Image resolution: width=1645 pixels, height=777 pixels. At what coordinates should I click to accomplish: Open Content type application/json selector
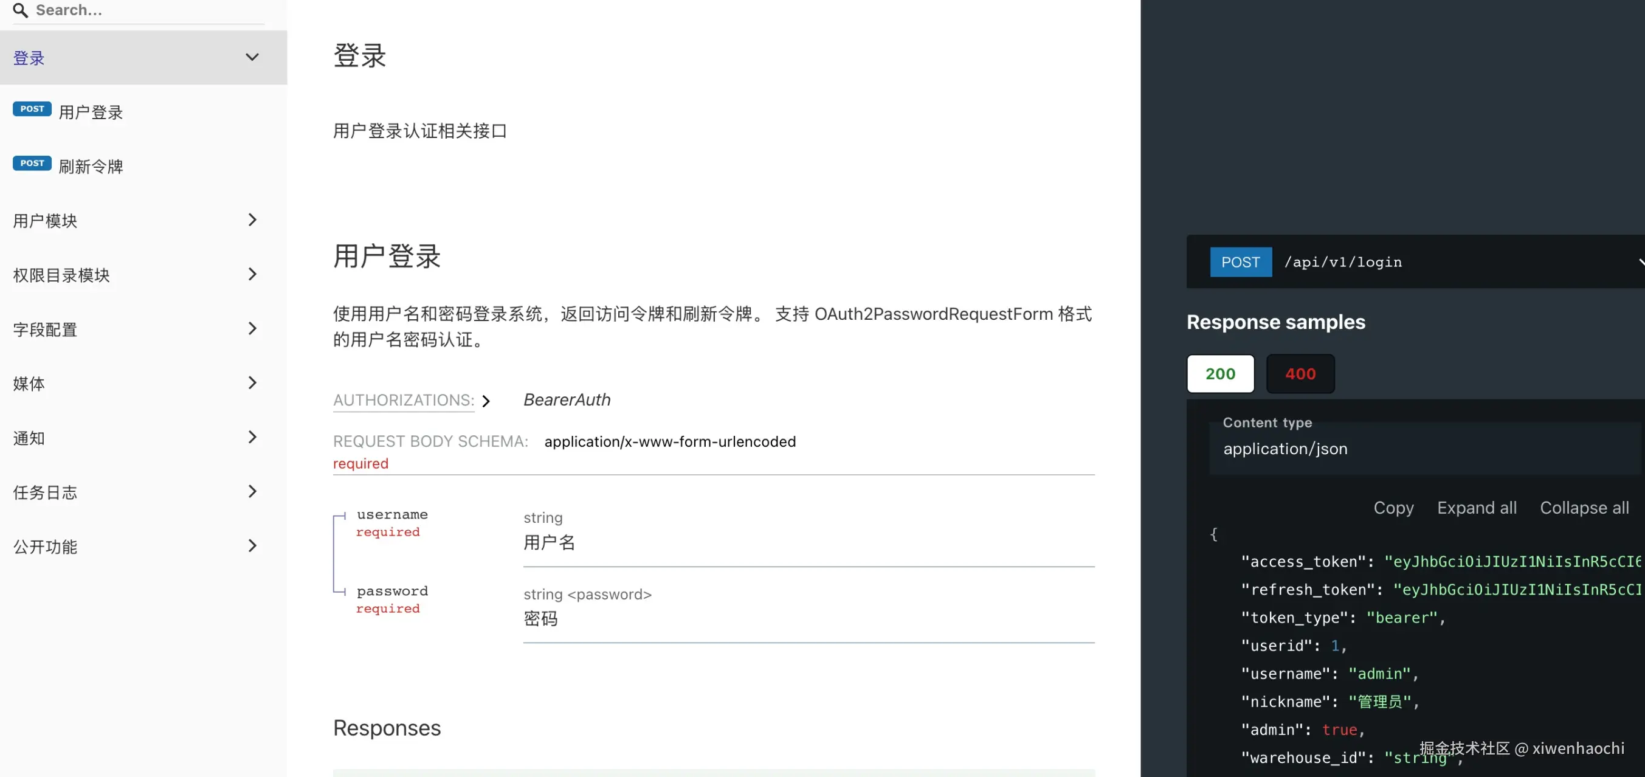(1424, 449)
